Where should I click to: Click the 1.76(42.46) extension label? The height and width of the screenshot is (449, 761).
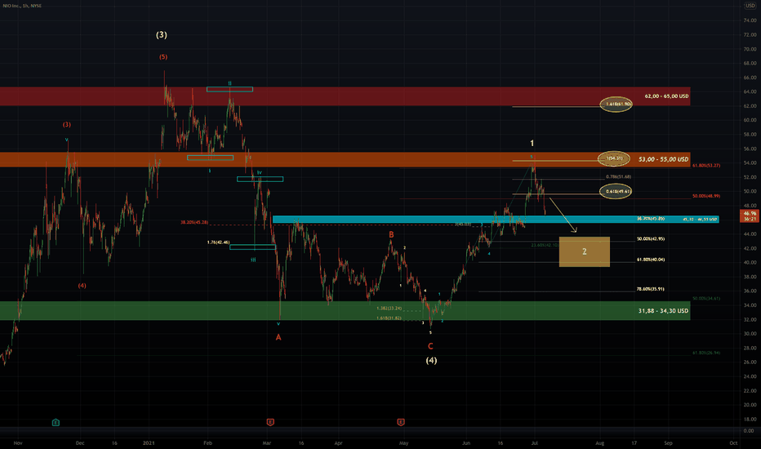click(x=218, y=242)
